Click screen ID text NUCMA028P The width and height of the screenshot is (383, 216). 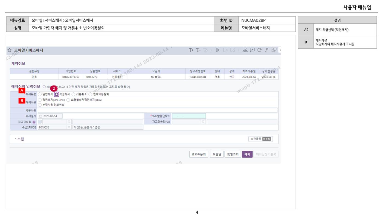pos(253,20)
